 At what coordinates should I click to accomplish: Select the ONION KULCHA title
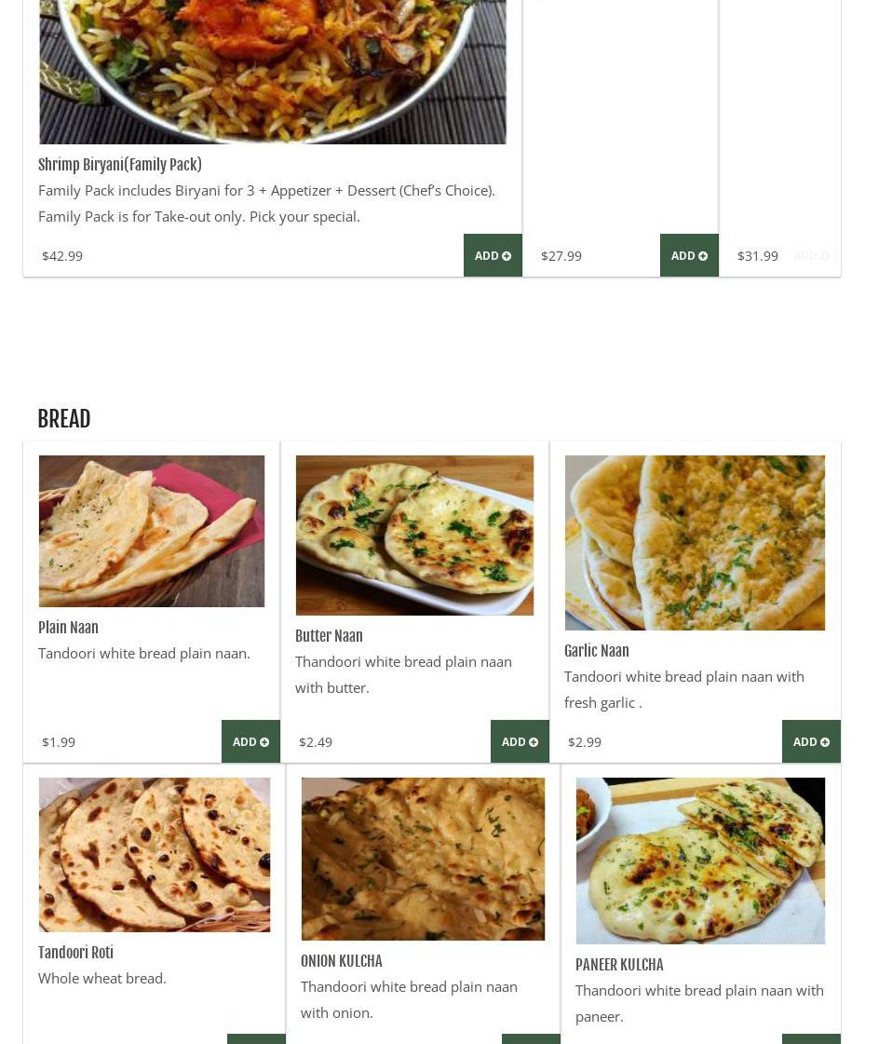point(342,961)
